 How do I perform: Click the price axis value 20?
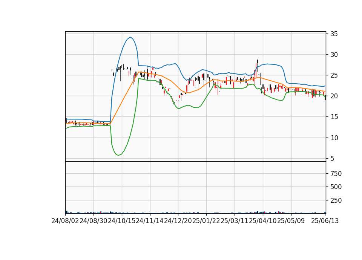click(334, 96)
